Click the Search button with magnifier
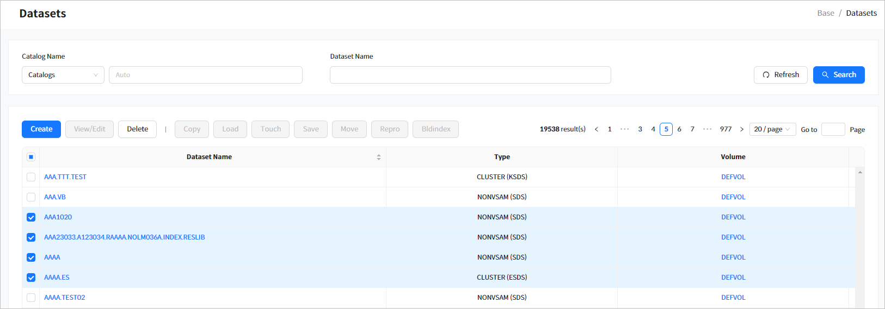The height and width of the screenshot is (309, 885). [x=838, y=75]
